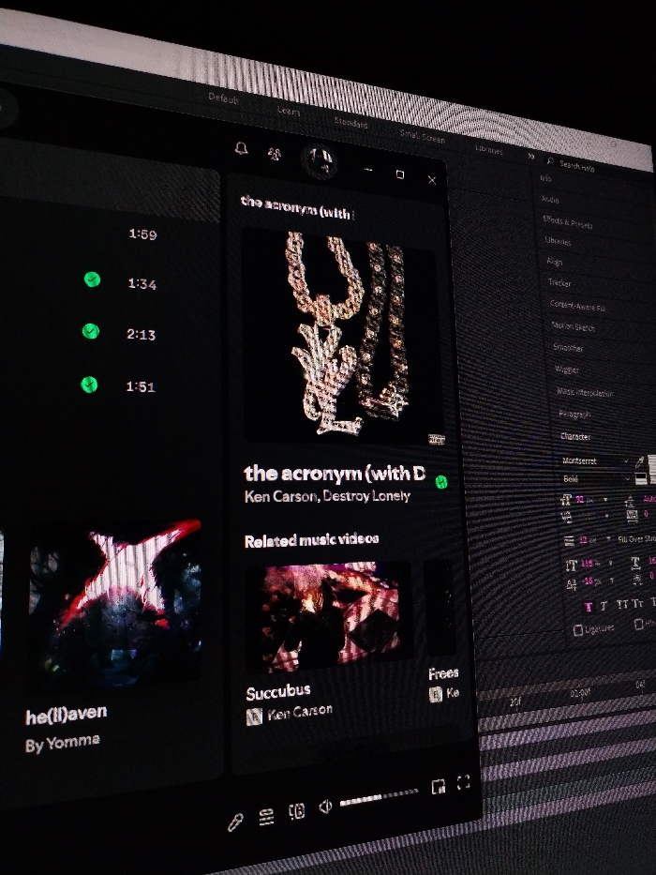Open the Spotify queue icon

click(x=267, y=817)
